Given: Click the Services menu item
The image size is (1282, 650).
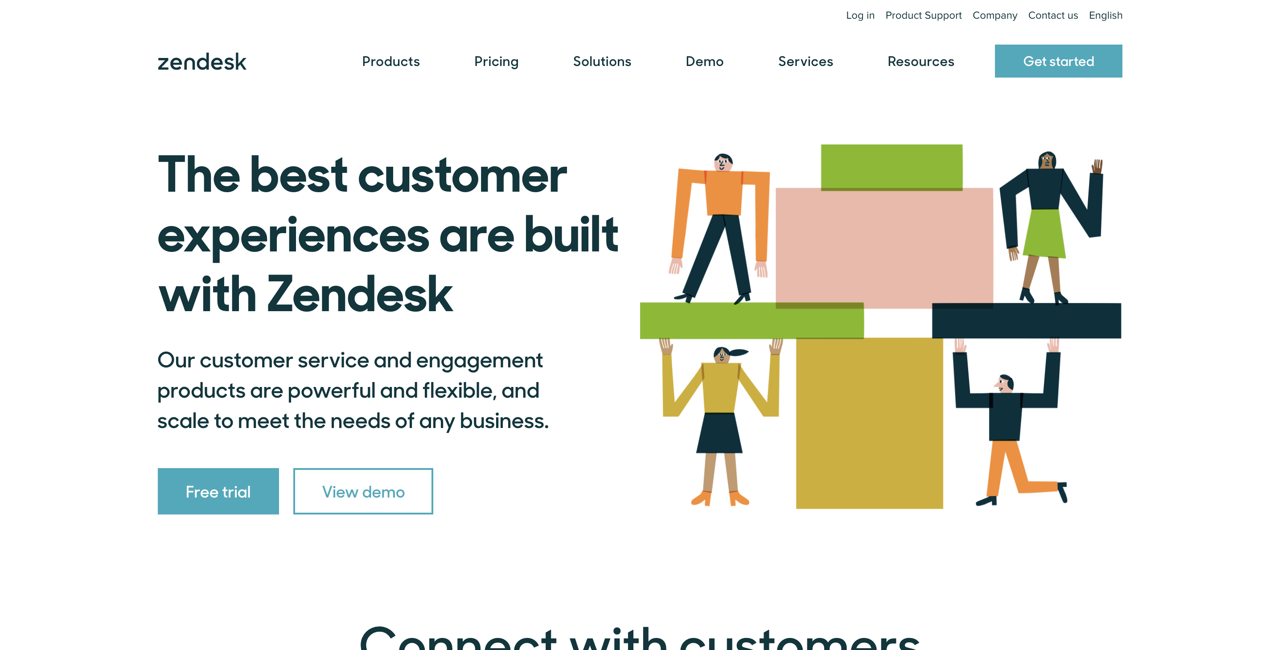Looking at the screenshot, I should tap(805, 62).
